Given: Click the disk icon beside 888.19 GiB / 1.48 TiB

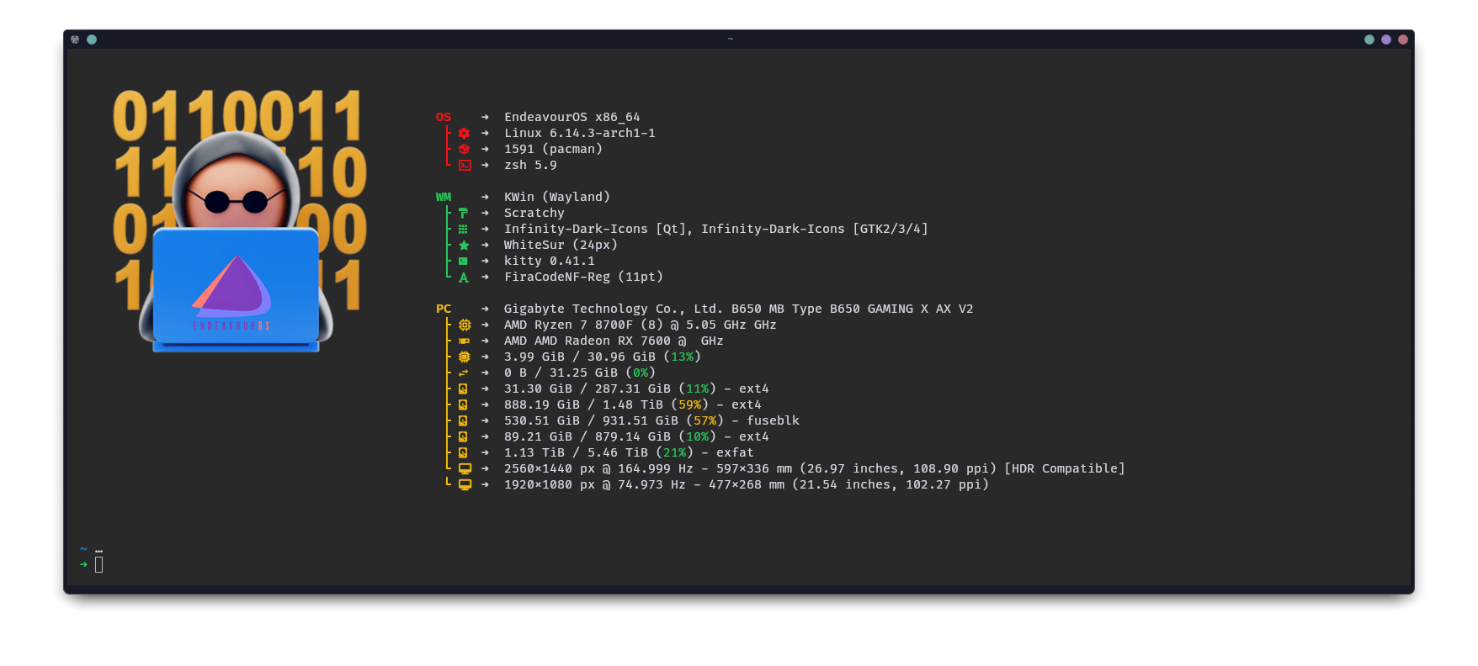Looking at the screenshot, I should (463, 404).
